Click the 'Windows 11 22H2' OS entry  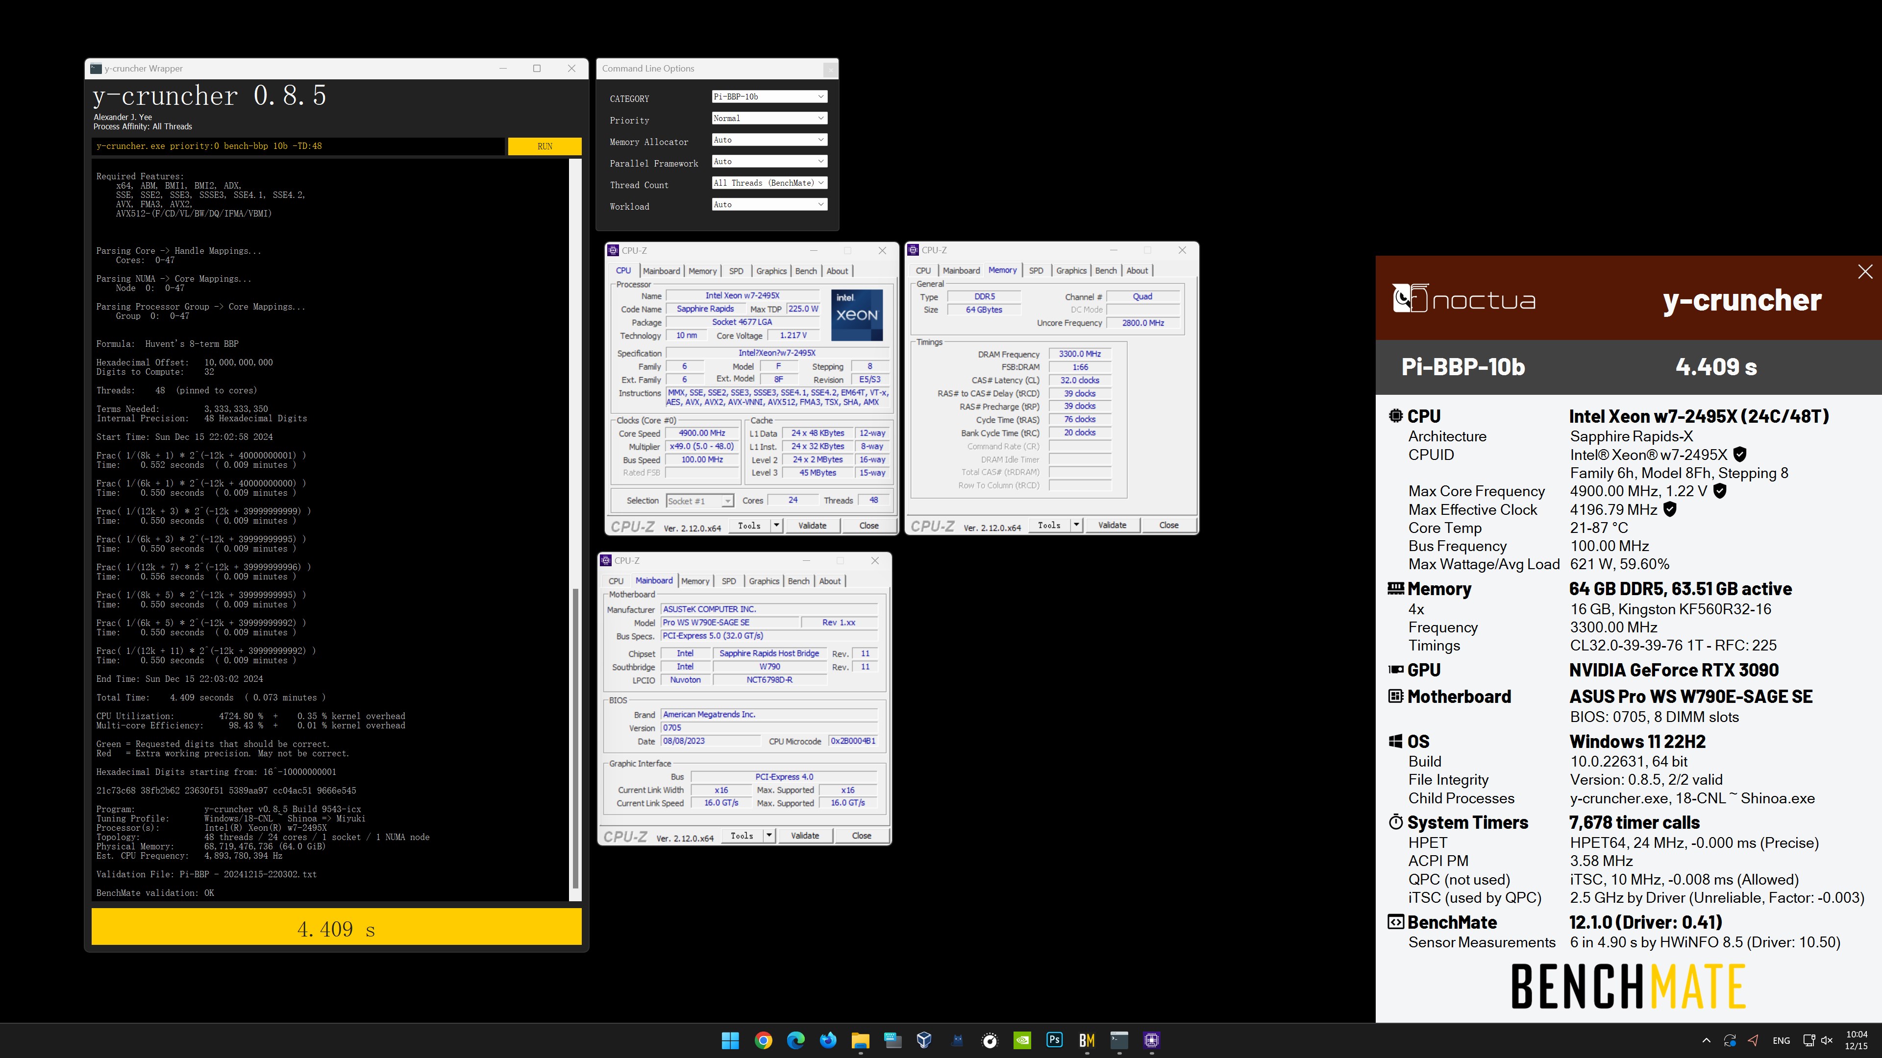coord(1637,742)
